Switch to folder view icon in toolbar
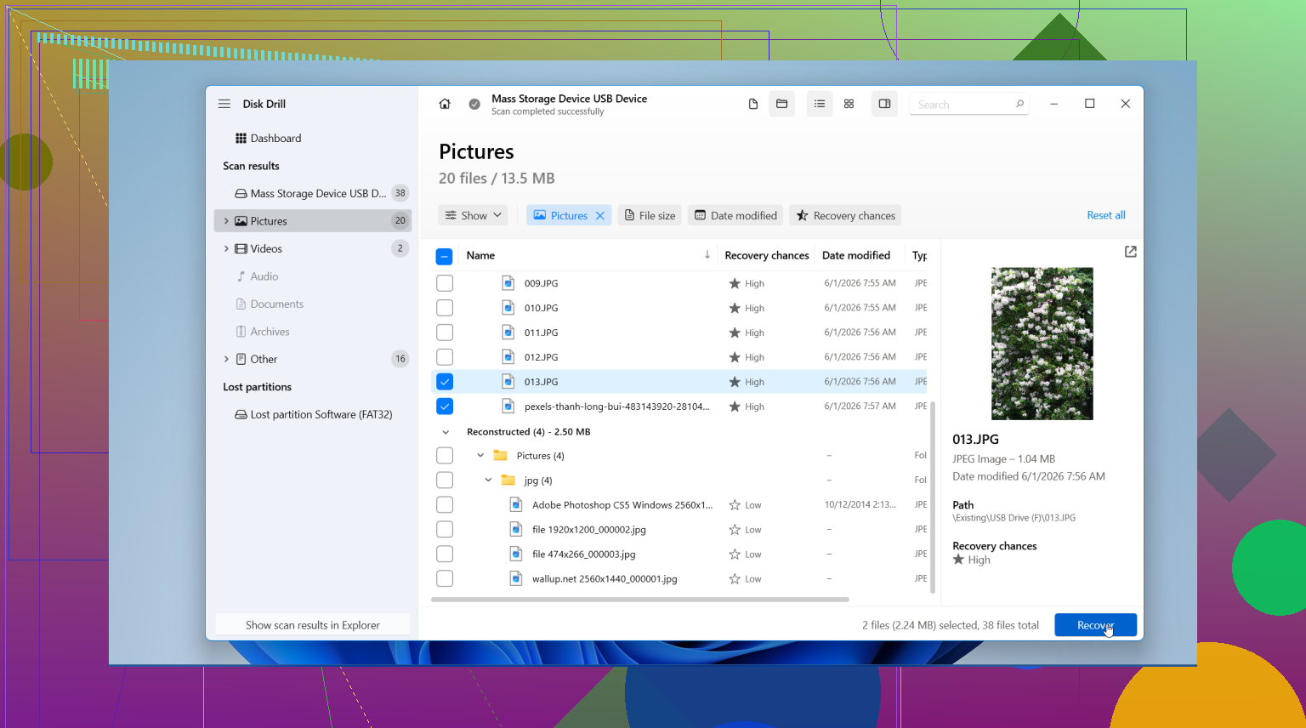1306x728 pixels. [x=781, y=104]
